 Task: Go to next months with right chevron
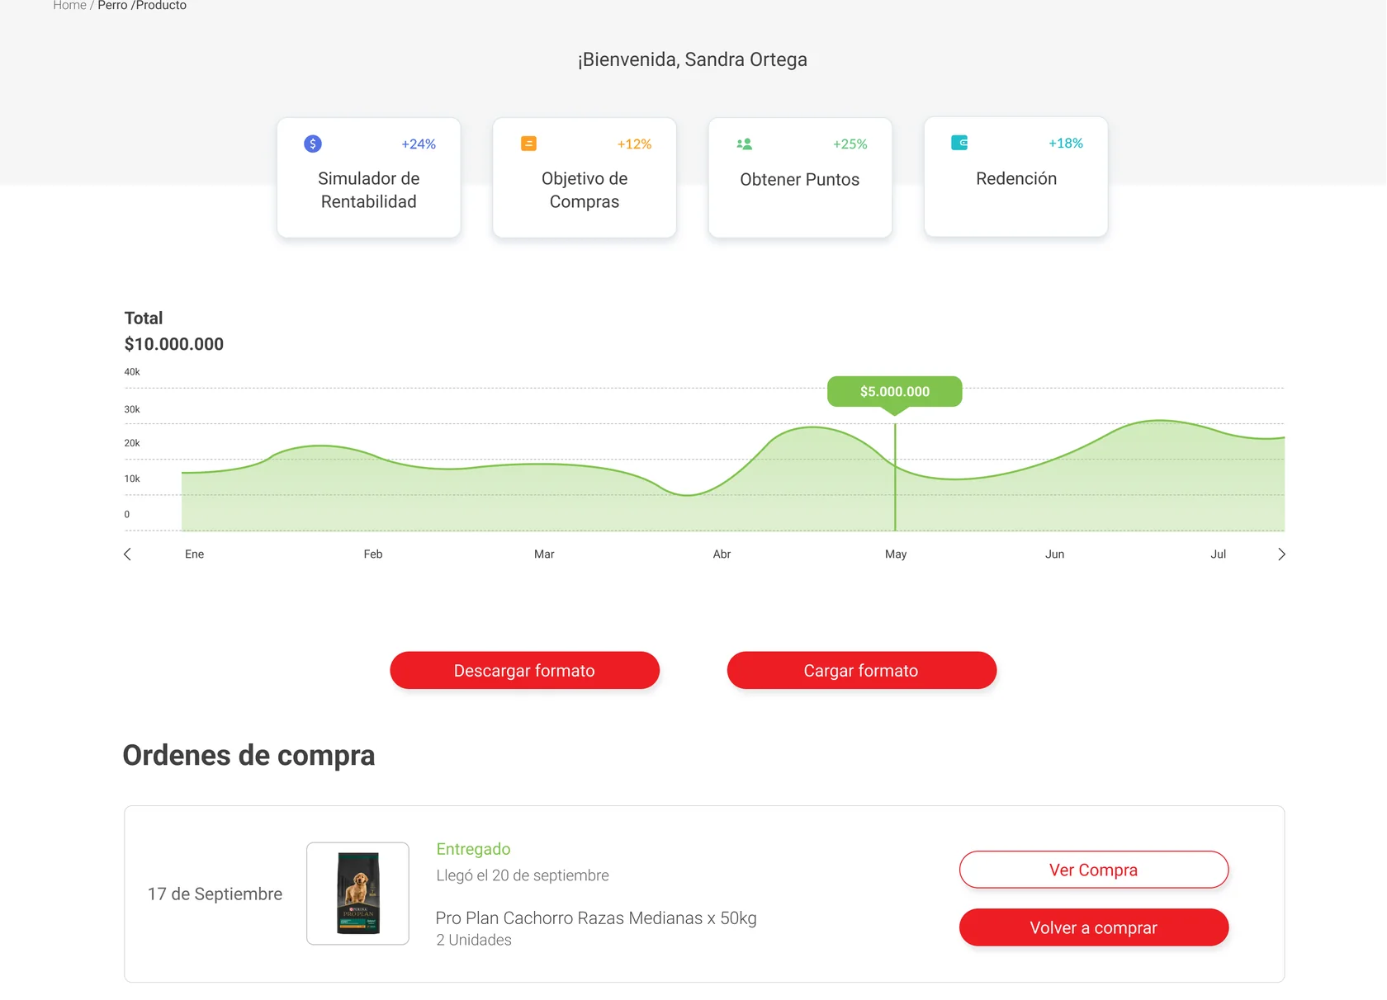click(1281, 554)
